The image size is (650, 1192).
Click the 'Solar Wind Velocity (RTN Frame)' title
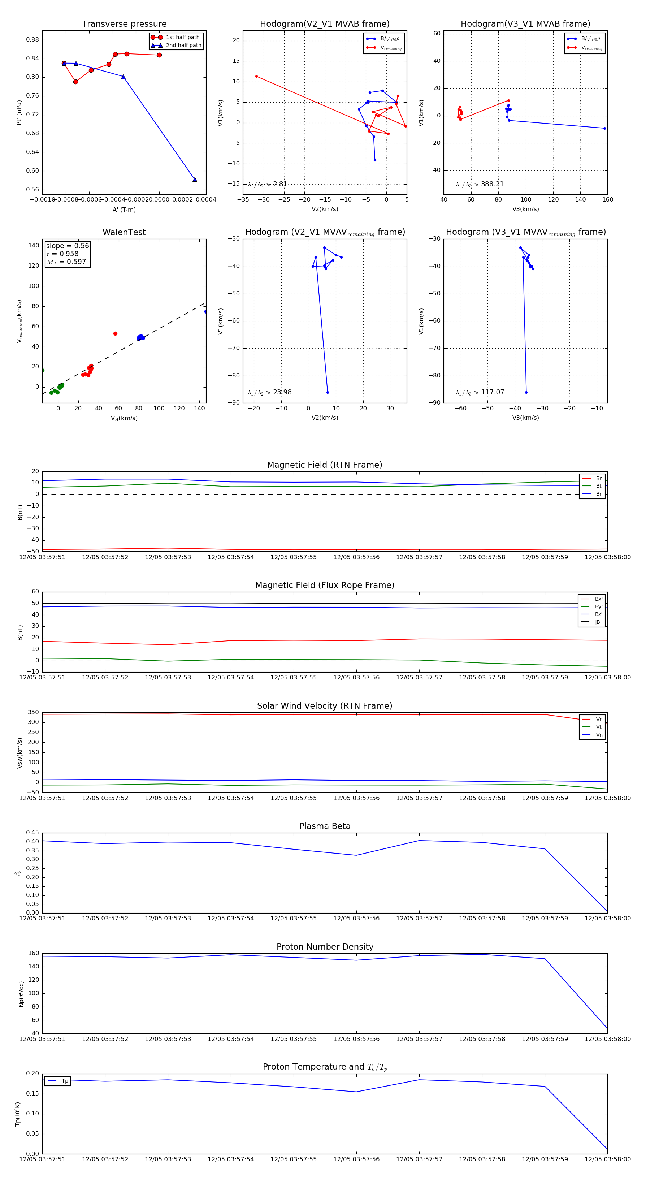click(325, 706)
